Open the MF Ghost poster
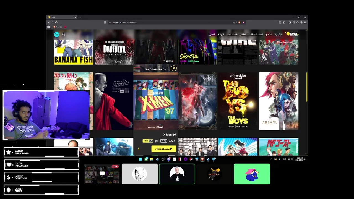This screenshot has height=199, width=354. (x=279, y=147)
